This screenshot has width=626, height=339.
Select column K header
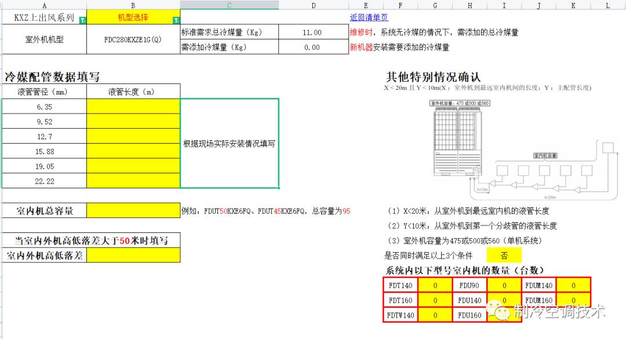(x=573, y=5)
